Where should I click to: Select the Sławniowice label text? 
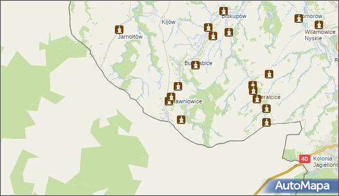187,101
